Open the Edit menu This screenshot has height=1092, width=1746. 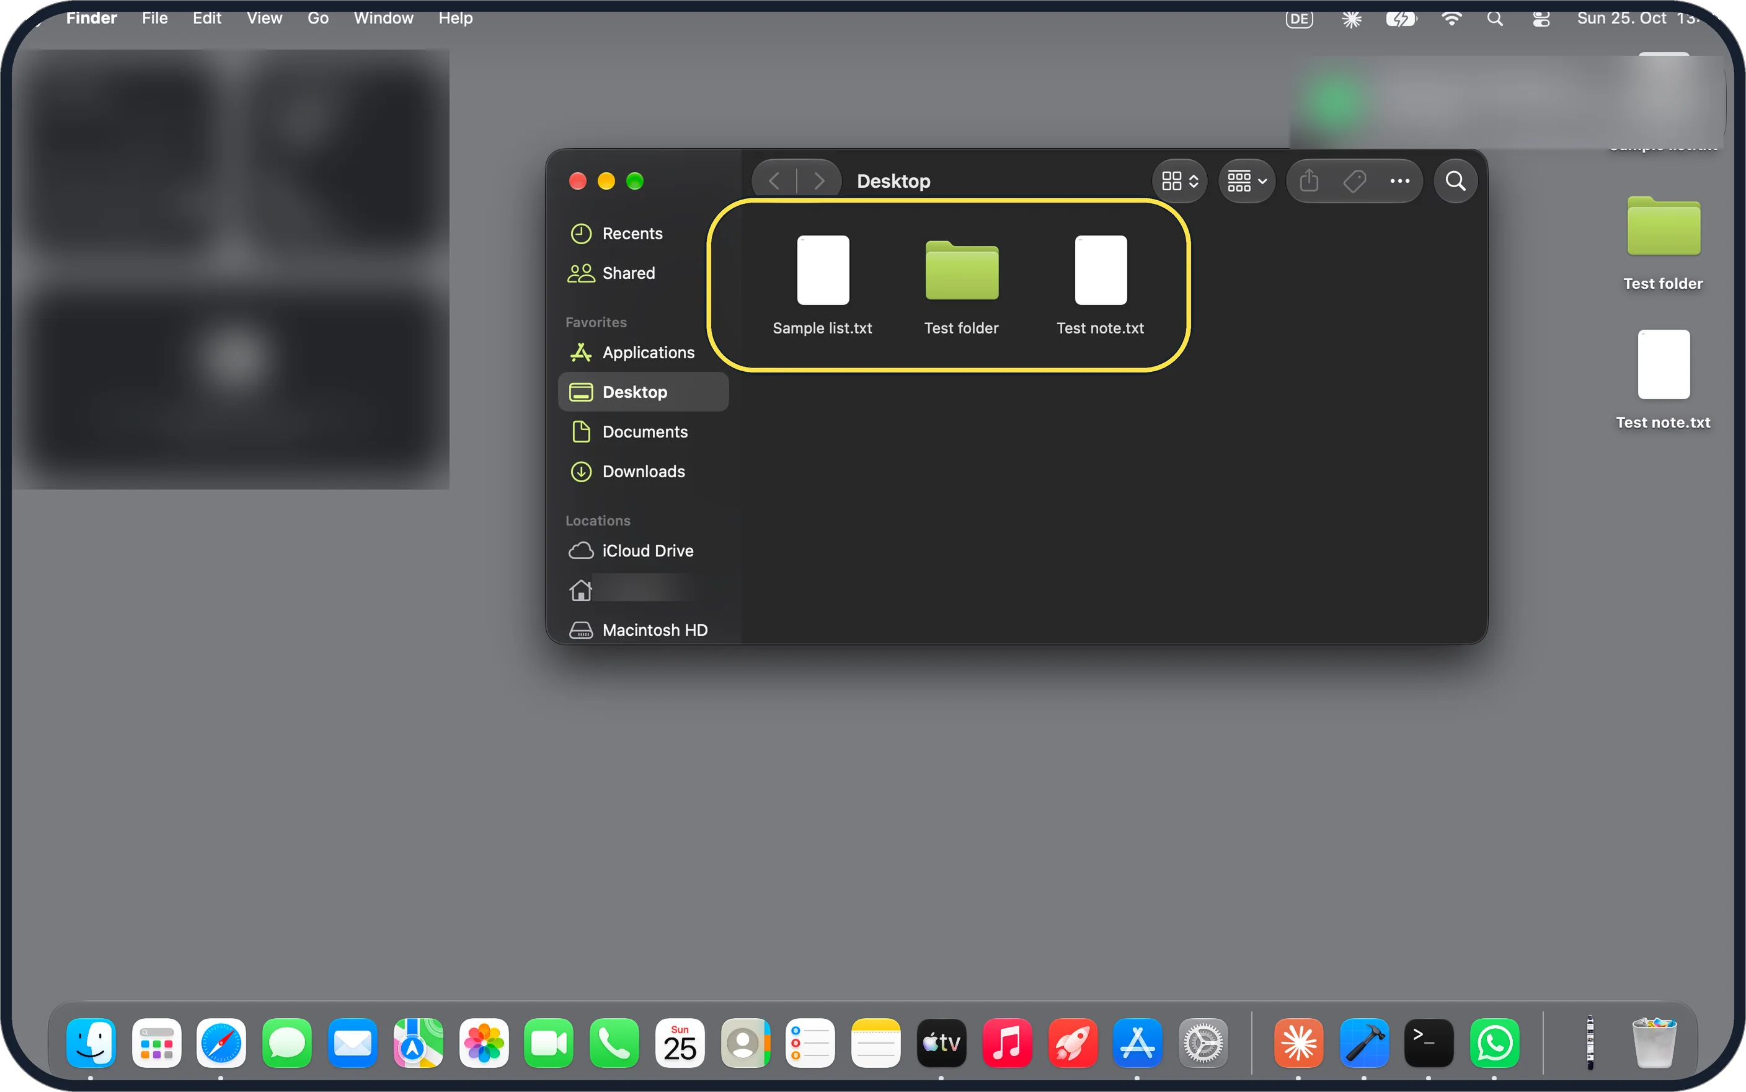coord(206,18)
